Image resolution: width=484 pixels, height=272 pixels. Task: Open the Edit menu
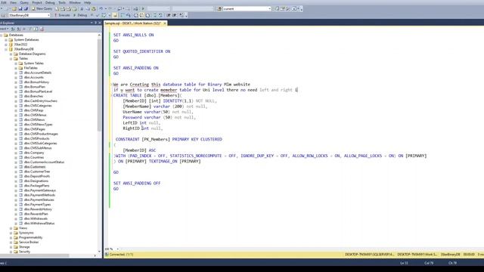click(x=4, y=2)
